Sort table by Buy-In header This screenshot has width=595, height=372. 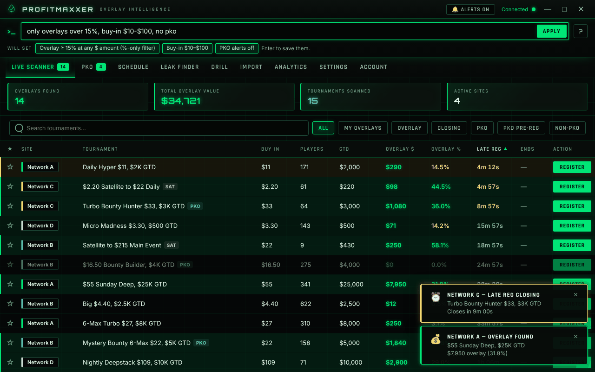[270, 149]
